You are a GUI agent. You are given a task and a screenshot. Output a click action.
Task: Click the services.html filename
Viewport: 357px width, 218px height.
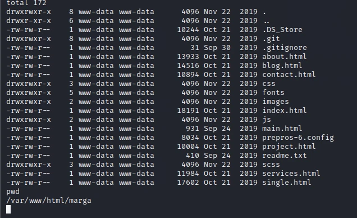pos(291,174)
